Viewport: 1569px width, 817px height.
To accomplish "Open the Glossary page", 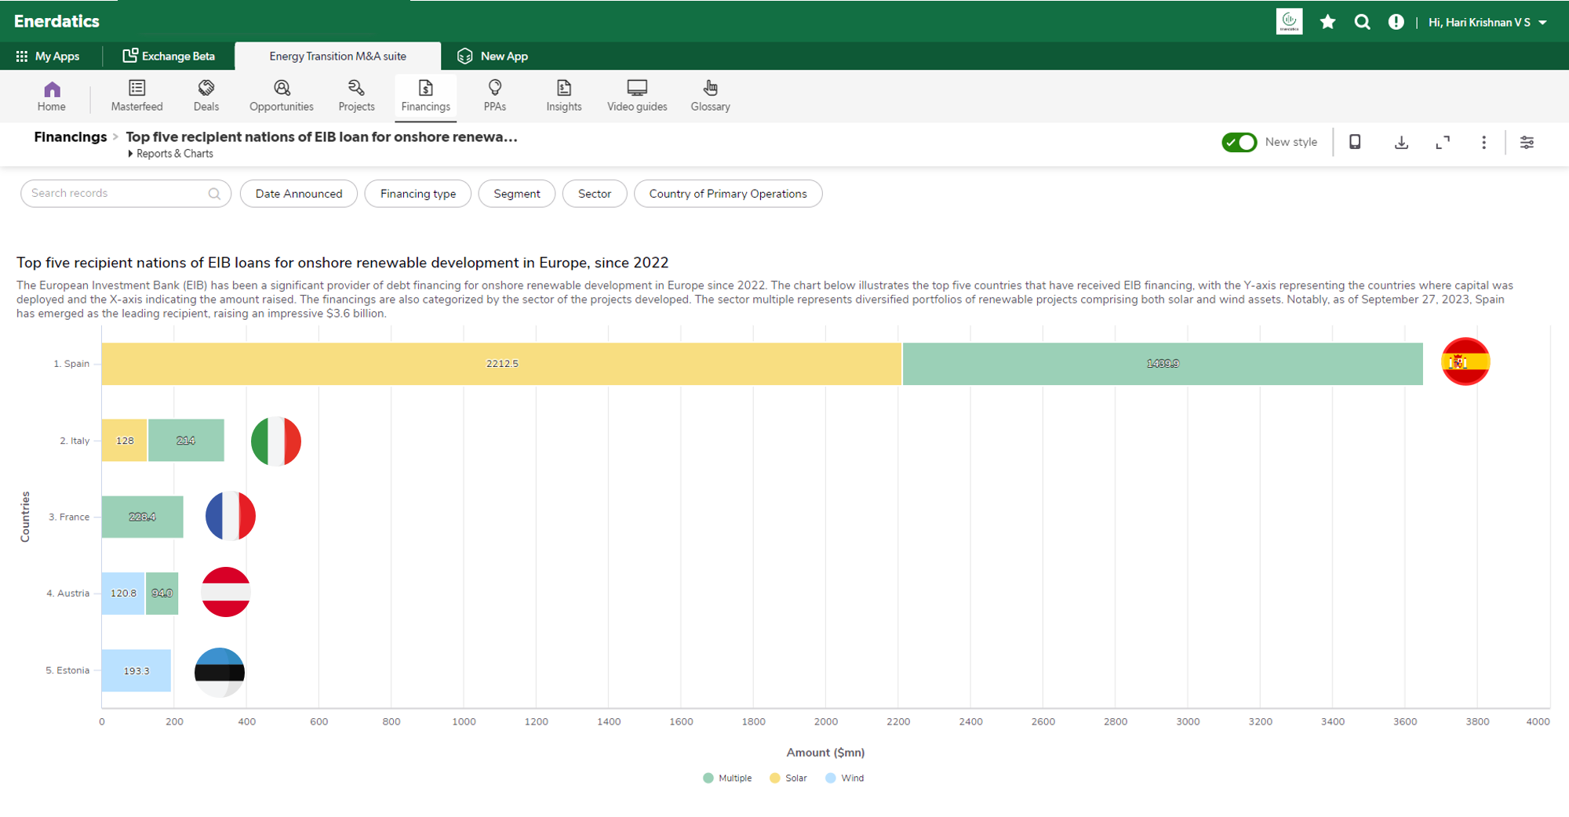I will (710, 96).
